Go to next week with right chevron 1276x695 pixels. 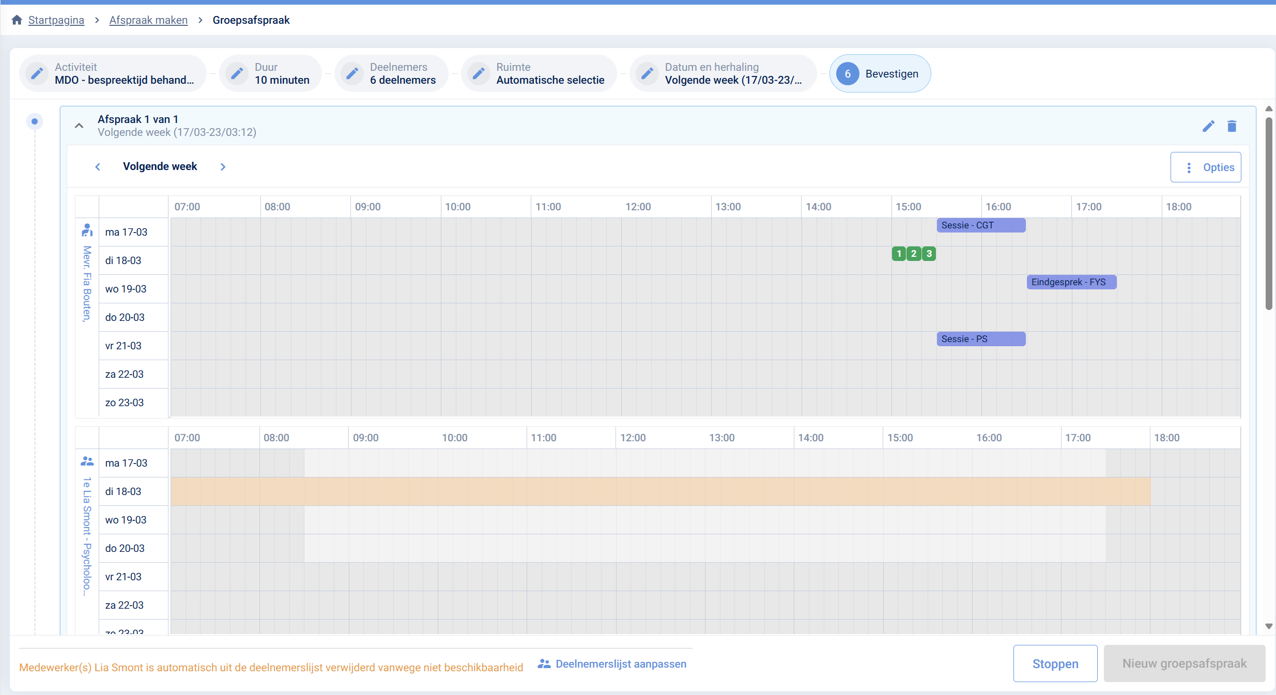pos(223,167)
